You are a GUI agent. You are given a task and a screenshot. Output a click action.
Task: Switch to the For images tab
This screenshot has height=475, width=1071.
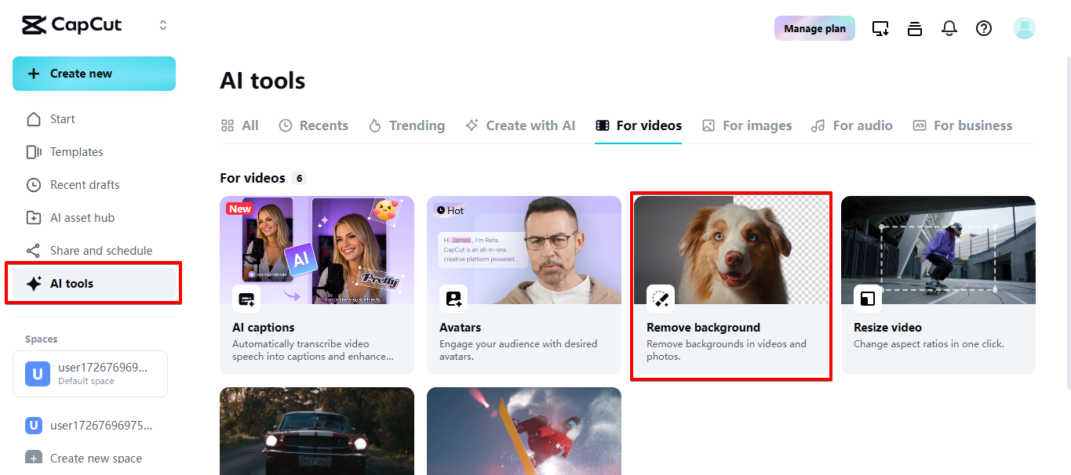[747, 125]
